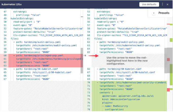Click 'extraArgs:' on right line 53

[103, 12]
